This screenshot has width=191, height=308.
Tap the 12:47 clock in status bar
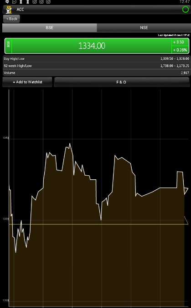(x=185, y=2)
